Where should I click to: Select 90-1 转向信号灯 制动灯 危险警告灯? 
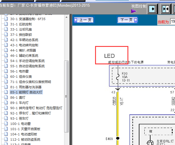pyautogui.click(x=36, y=108)
